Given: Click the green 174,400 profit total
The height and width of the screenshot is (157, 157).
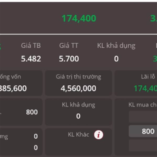Looking at the screenshot, I should [x=79, y=18].
